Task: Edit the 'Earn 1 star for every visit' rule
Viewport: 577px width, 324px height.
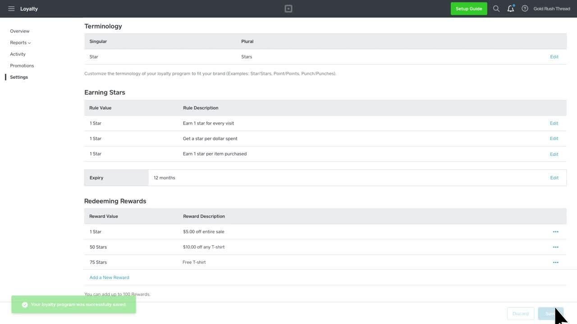Action: (x=554, y=123)
